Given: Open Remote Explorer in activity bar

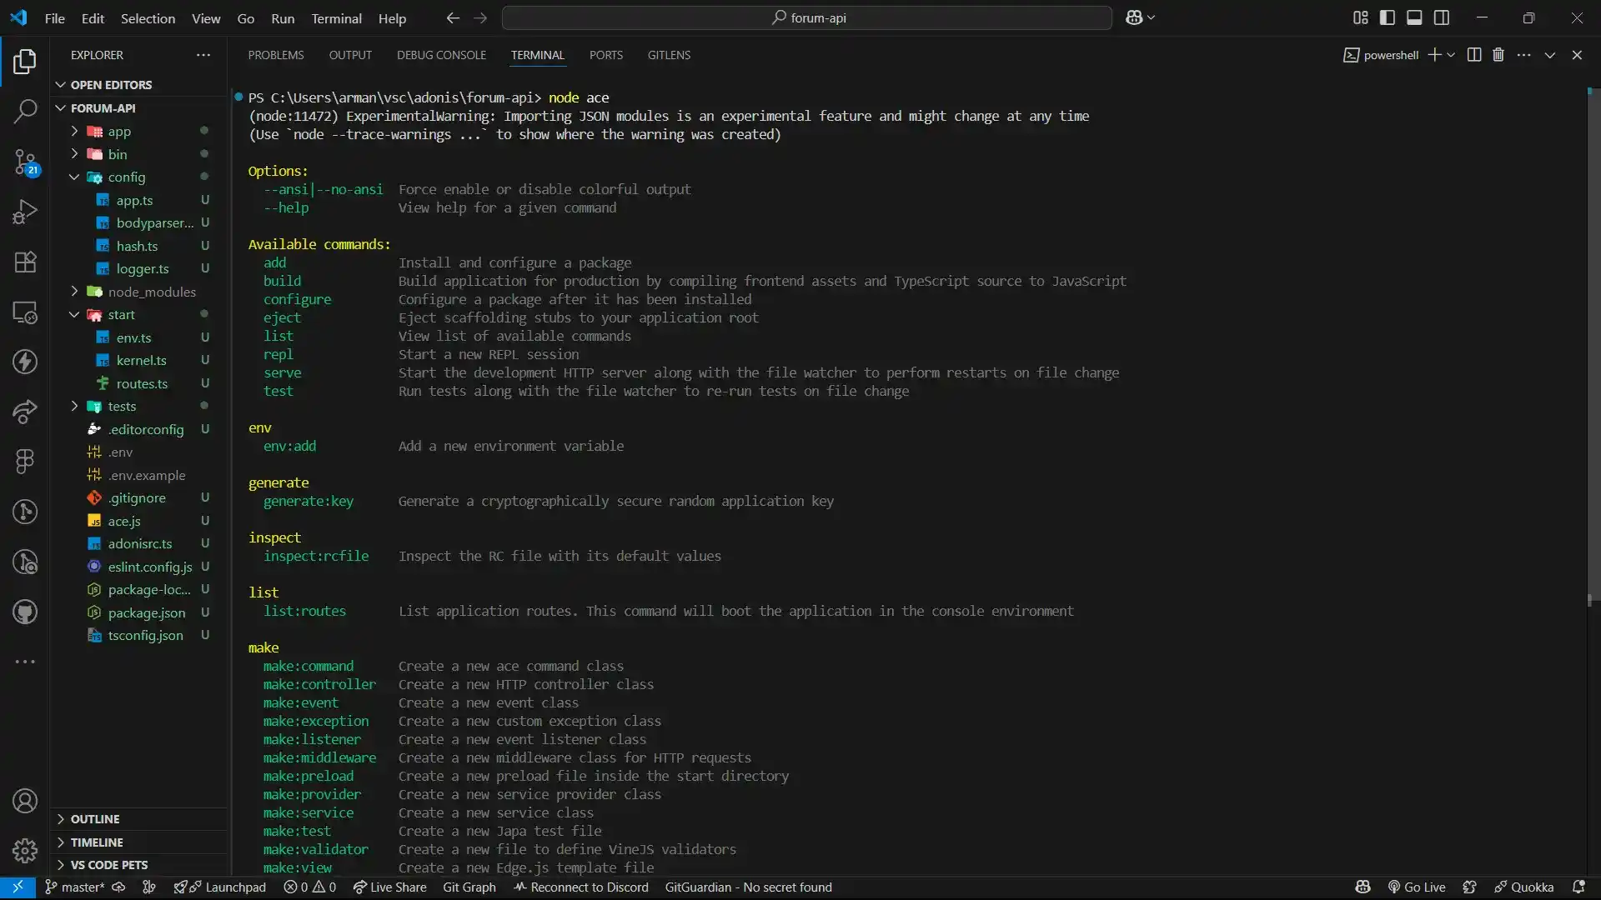Looking at the screenshot, I should 25,312.
